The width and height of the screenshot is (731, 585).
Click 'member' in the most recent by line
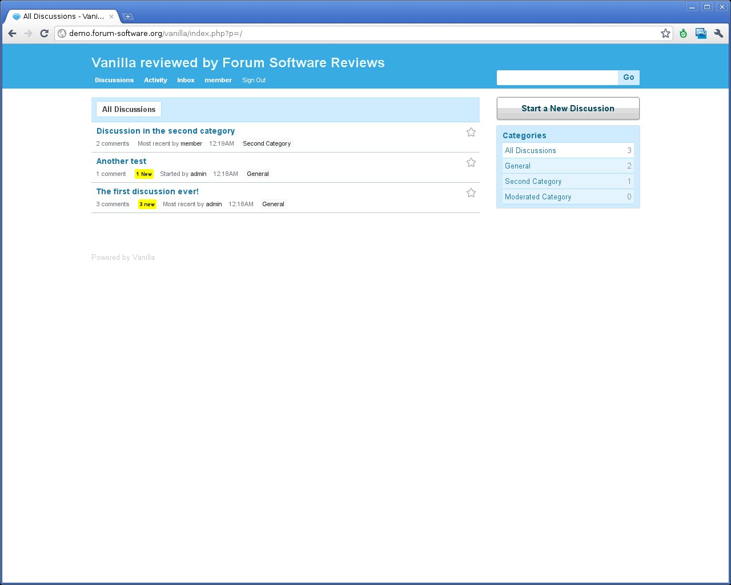point(191,143)
